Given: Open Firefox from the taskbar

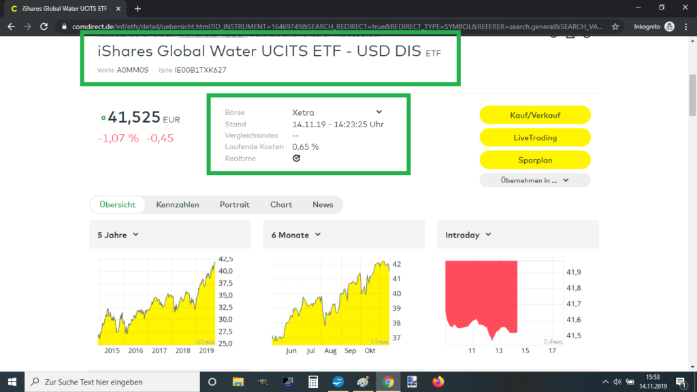Looking at the screenshot, I should [438, 382].
